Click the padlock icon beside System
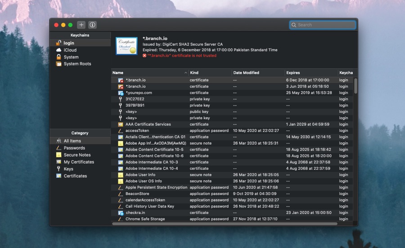 click(x=58, y=57)
